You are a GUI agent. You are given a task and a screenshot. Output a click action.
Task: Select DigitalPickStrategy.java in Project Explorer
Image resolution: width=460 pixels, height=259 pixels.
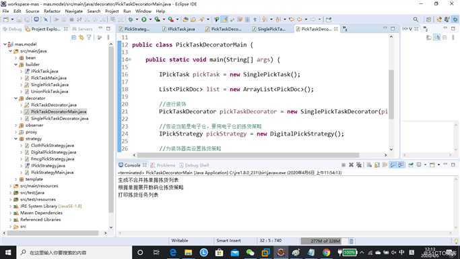tap(53, 152)
